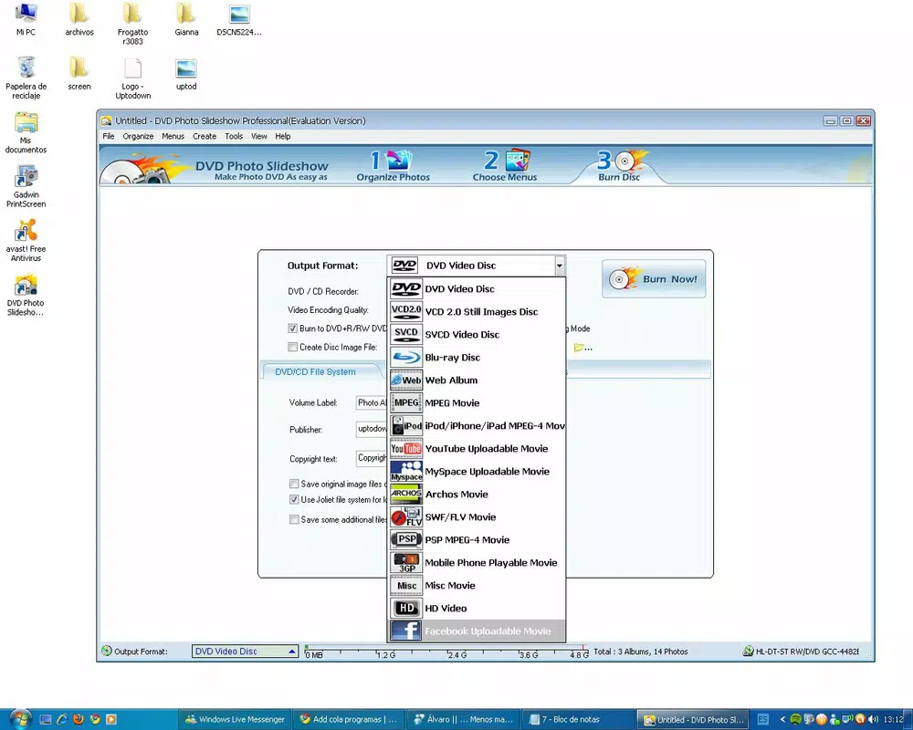Open the Organize menu
The width and height of the screenshot is (913, 730).
pyautogui.click(x=138, y=136)
